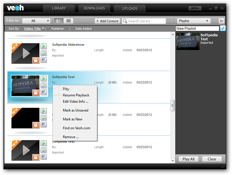Image resolution: width=232 pixels, height=175 pixels.
Task: Click the Veoh logo
Action: (x=15, y=8)
